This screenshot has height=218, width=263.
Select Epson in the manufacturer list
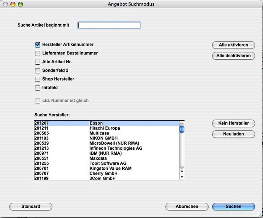click(96, 124)
